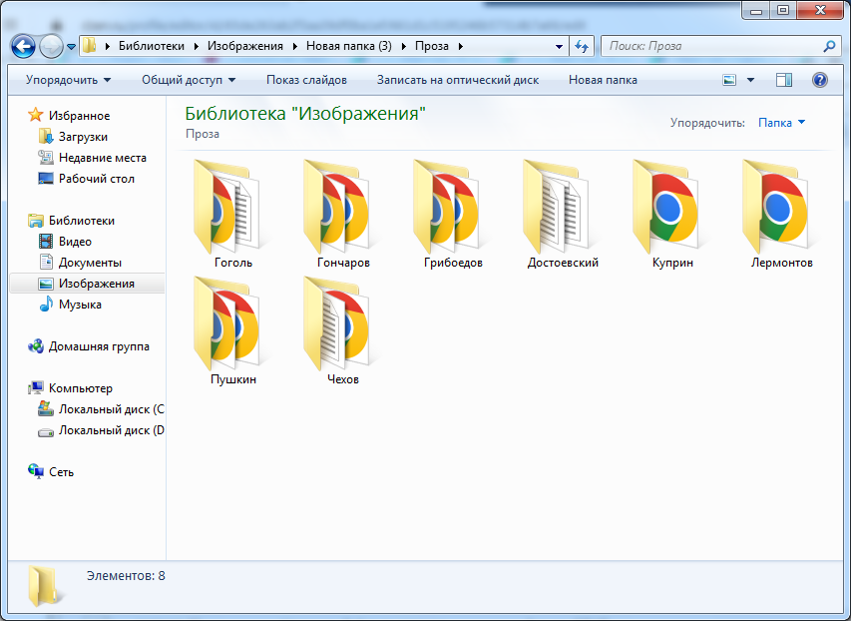Viewport: 851px width, 621px height.
Task: Click the Forward navigation arrow button
Action: pos(51,46)
